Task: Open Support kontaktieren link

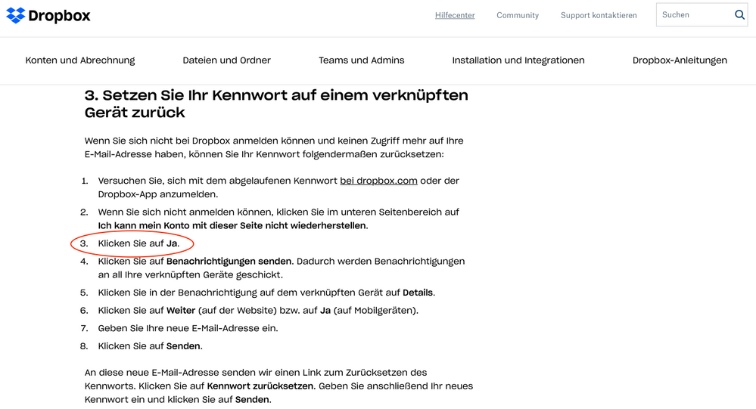Action: coord(599,15)
